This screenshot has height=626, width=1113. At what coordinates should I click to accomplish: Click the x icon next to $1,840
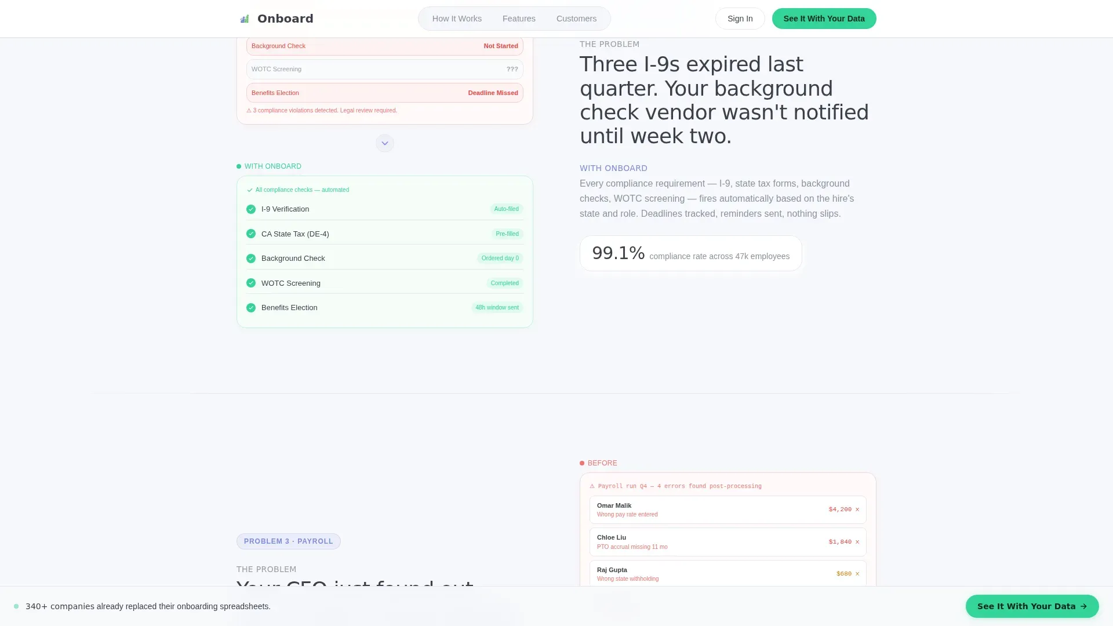[x=857, y=542]
